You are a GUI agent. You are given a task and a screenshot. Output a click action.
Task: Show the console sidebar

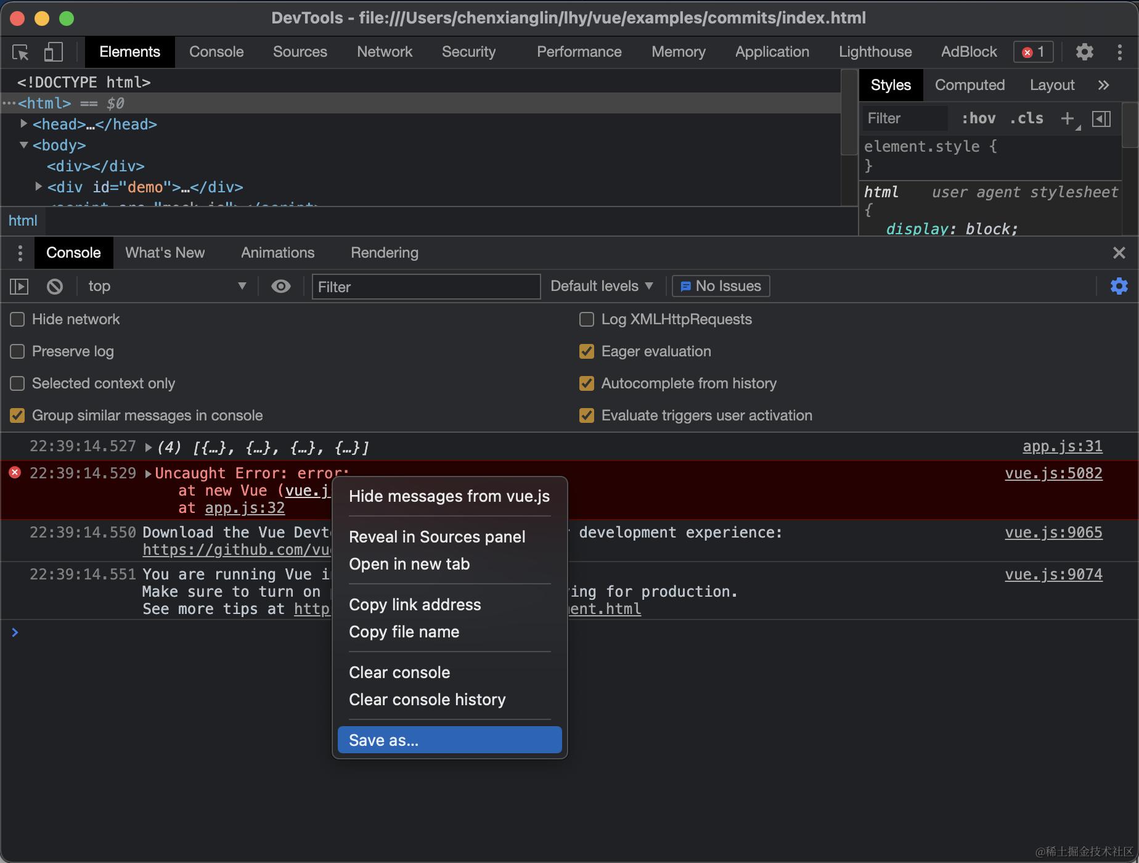(19, 286)
